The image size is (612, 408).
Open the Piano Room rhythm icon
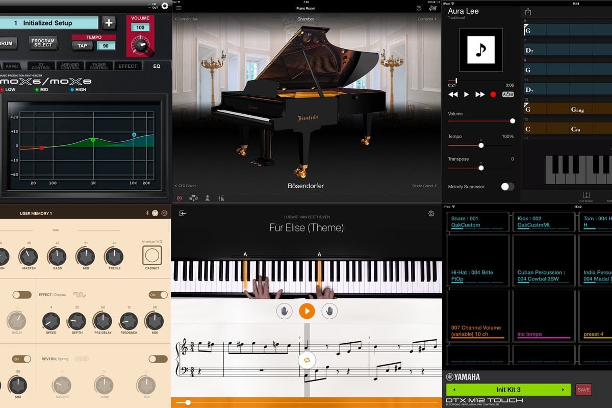(x=193, y=198)
